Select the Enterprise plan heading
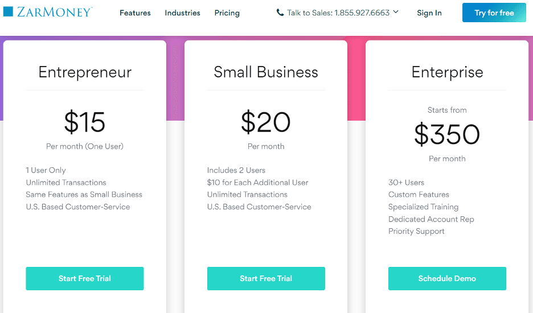The image size is (533, 313). (447, 72)
